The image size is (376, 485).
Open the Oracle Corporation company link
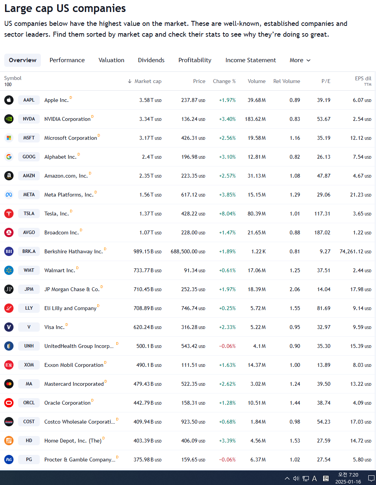click(68, 403)
